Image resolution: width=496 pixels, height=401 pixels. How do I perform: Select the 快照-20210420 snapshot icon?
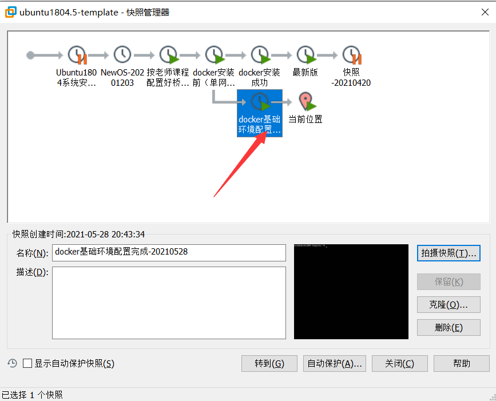[x=352, y=55]
